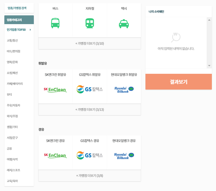Image resolution: width=216 pixels, height=191 pixels.
Task: Click Hyundai Oilbank logo under 휘발유
Action: coord(124,89)
